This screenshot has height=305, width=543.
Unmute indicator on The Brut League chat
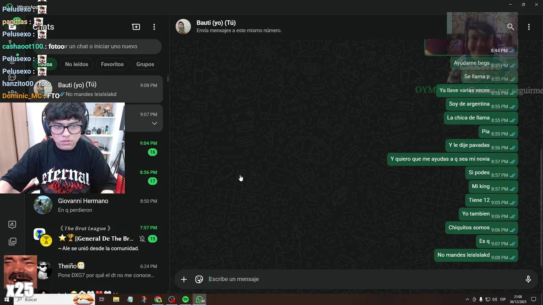pos(142,239)
